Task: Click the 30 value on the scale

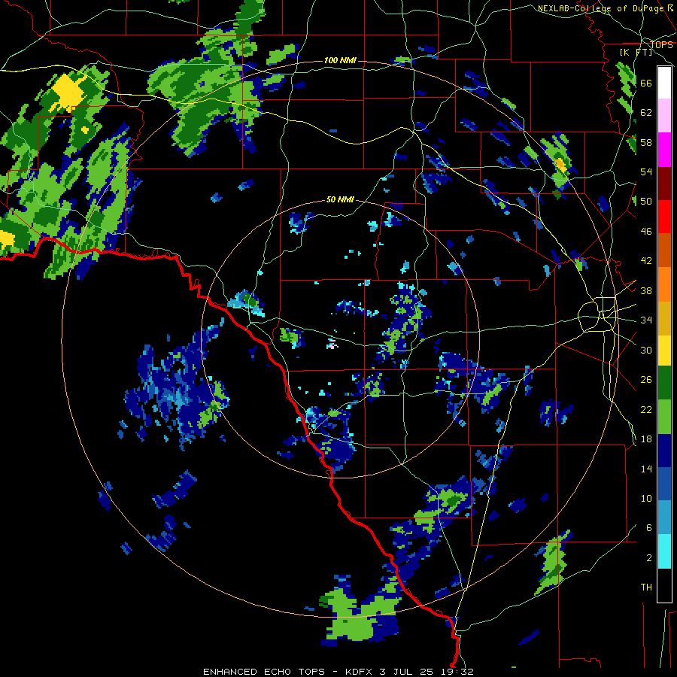Action: coord(646,350)
